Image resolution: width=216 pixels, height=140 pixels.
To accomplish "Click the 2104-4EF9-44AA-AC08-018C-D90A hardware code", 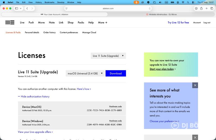I will click(x=104, y=125).
